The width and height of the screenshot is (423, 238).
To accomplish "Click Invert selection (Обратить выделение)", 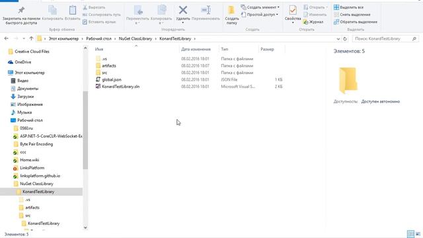I will pos(356,22).
